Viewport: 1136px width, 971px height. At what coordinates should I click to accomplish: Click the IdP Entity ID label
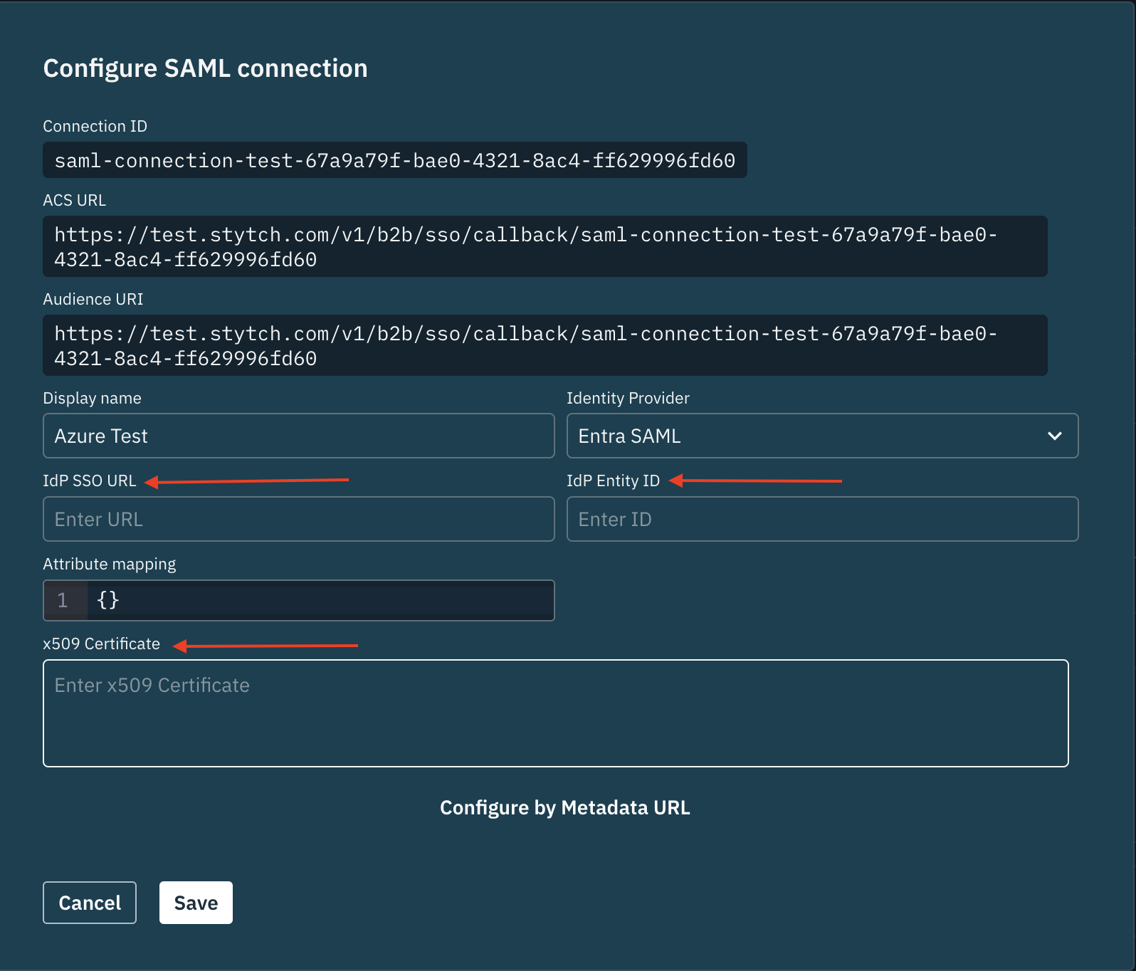(613, 481)
